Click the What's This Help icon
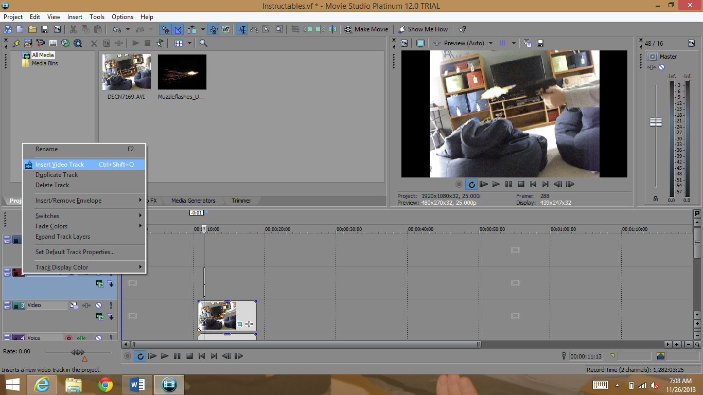This screenshot has height=395, width=703. (x=462, y=29)
